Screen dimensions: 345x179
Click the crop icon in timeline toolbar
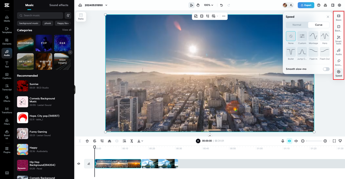(102, 141)
